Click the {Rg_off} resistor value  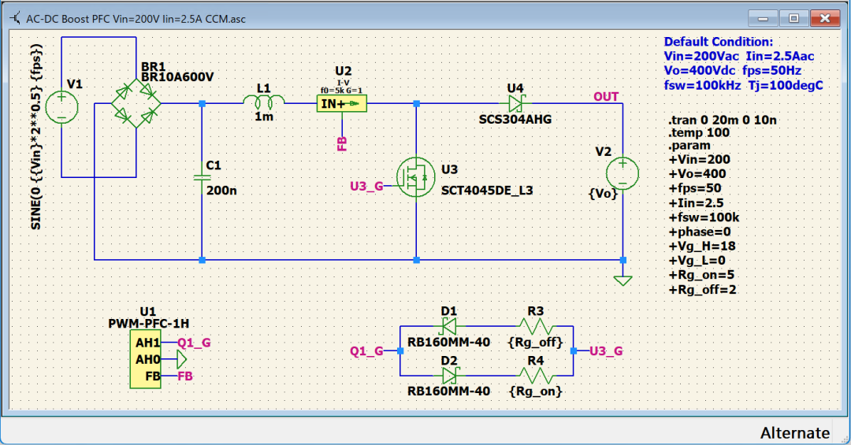pyautogui.click(x=536, y=343)
